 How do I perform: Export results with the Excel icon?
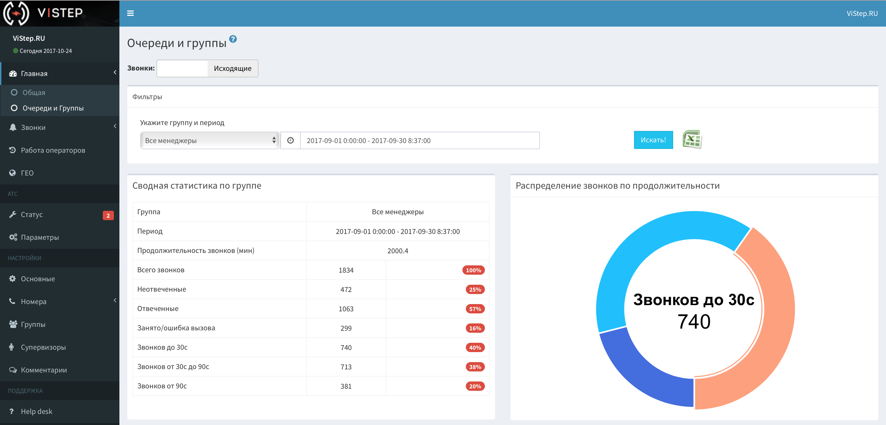tap(692, 140)
